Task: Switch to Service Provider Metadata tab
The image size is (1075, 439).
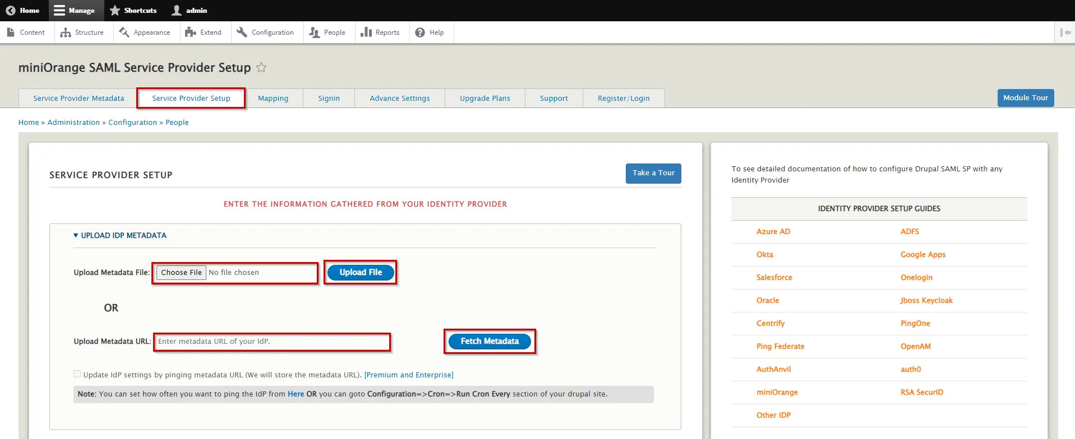Action: click(x=79, y=98)
